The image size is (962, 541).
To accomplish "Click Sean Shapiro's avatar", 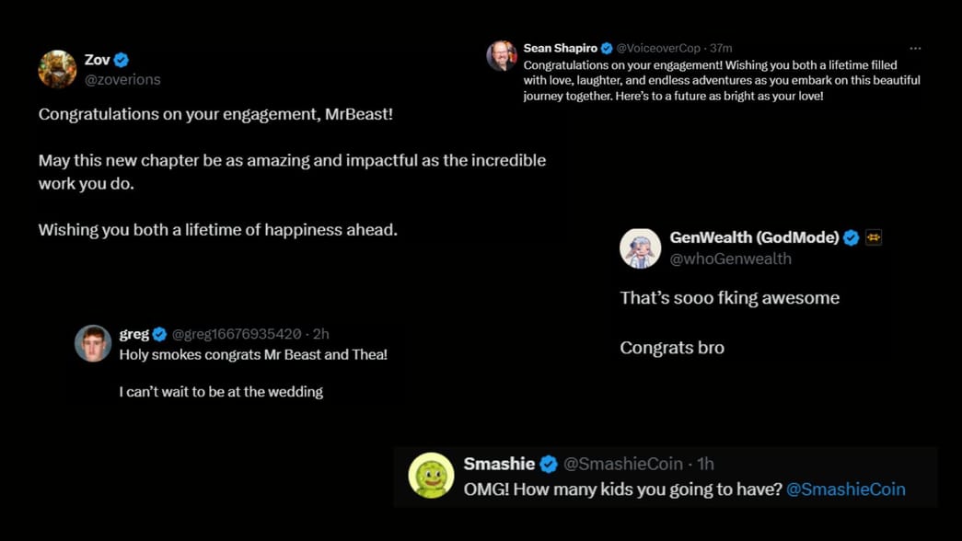I will 501,54.
